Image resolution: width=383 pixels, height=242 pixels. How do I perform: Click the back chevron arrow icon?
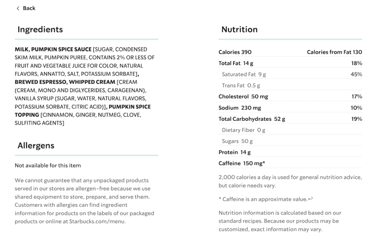pos(18,9)
